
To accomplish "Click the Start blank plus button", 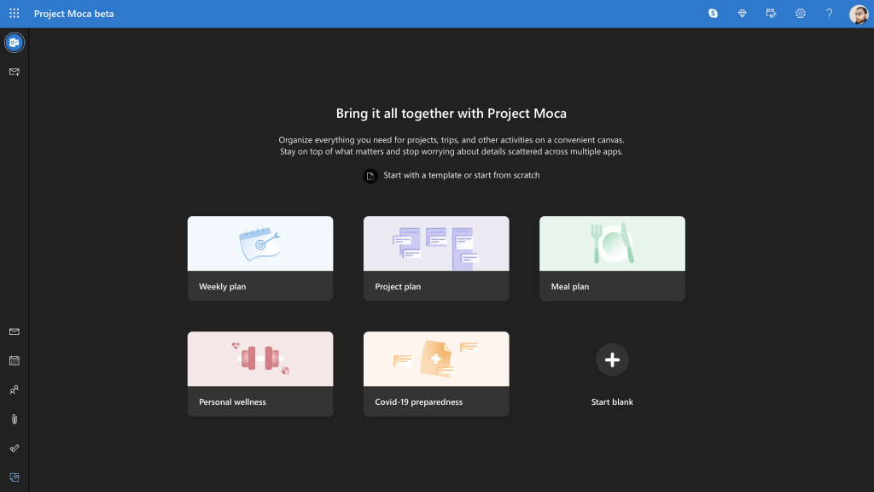I will (x=612, y=360).
